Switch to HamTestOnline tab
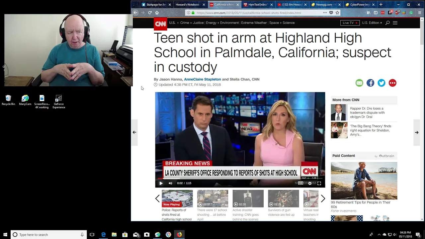 [x=258, y=5]
